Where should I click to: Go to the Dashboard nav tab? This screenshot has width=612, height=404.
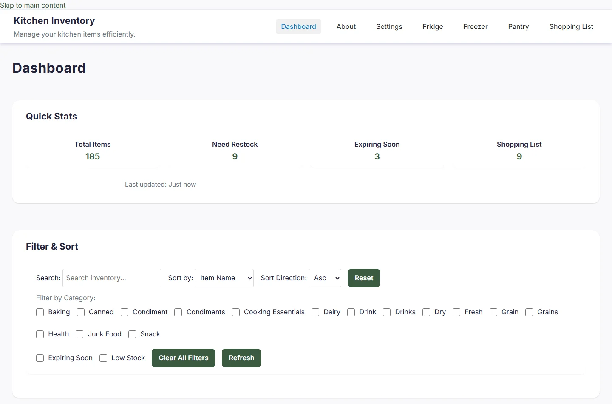click(x=298, y=26)
